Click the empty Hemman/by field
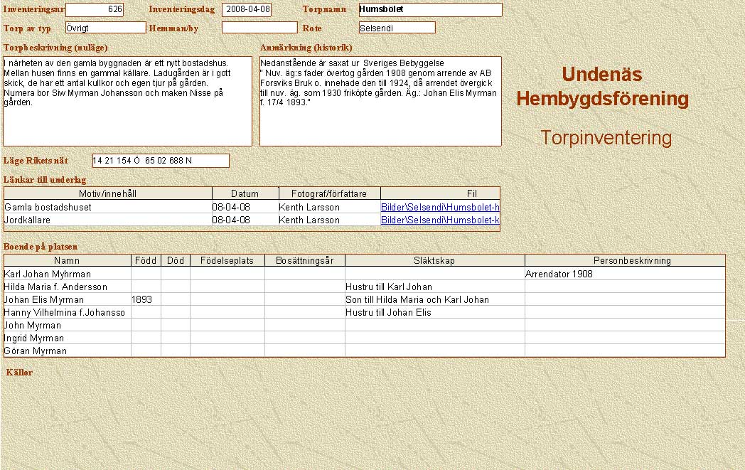 259,28
